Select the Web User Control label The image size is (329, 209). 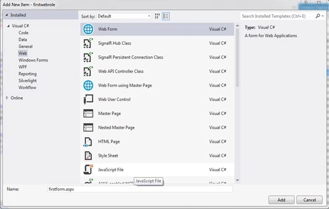(x=114, y=99)
